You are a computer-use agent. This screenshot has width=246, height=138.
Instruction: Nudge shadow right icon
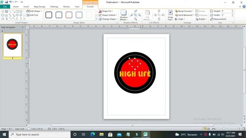point(139,15)
